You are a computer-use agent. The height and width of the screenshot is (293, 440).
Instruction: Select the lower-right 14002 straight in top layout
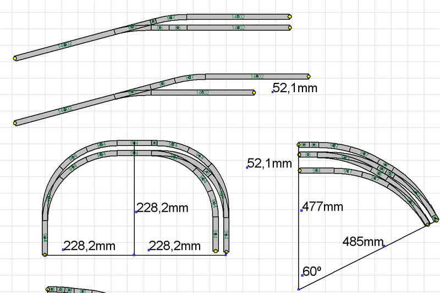coord(238,27)
